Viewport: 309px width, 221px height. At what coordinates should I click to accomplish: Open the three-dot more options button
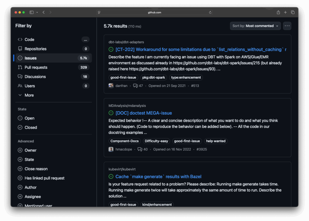(x=287, y=26)
